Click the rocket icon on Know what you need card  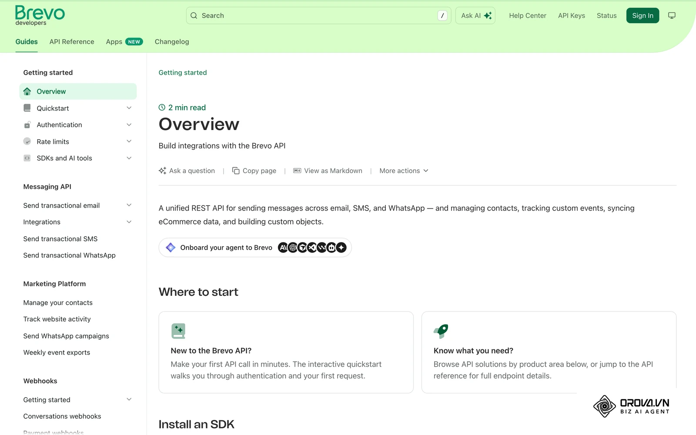441,331
